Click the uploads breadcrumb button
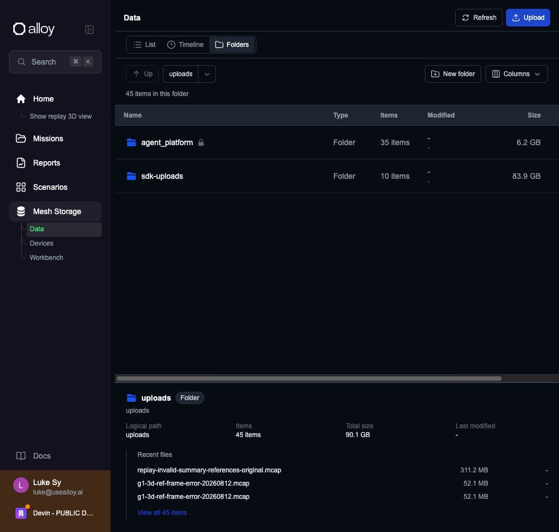559x532 pixels. (x=181, y=74)
